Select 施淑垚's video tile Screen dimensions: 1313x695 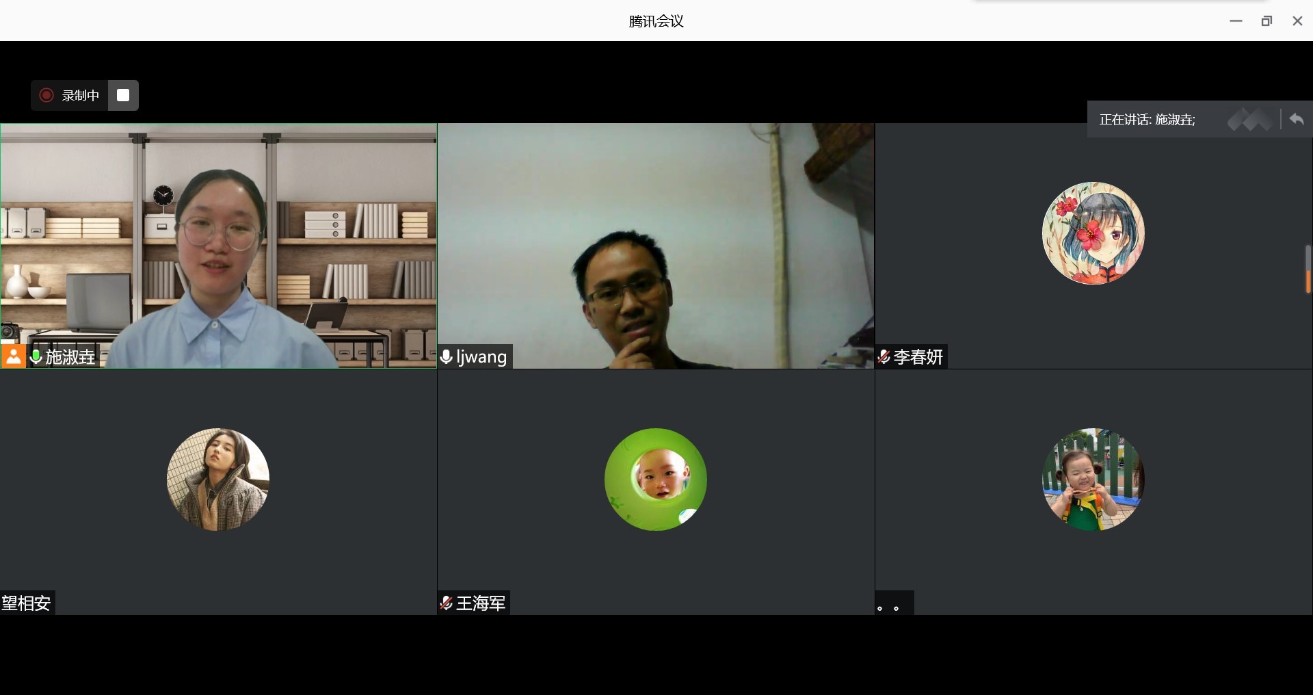[219, 246]
